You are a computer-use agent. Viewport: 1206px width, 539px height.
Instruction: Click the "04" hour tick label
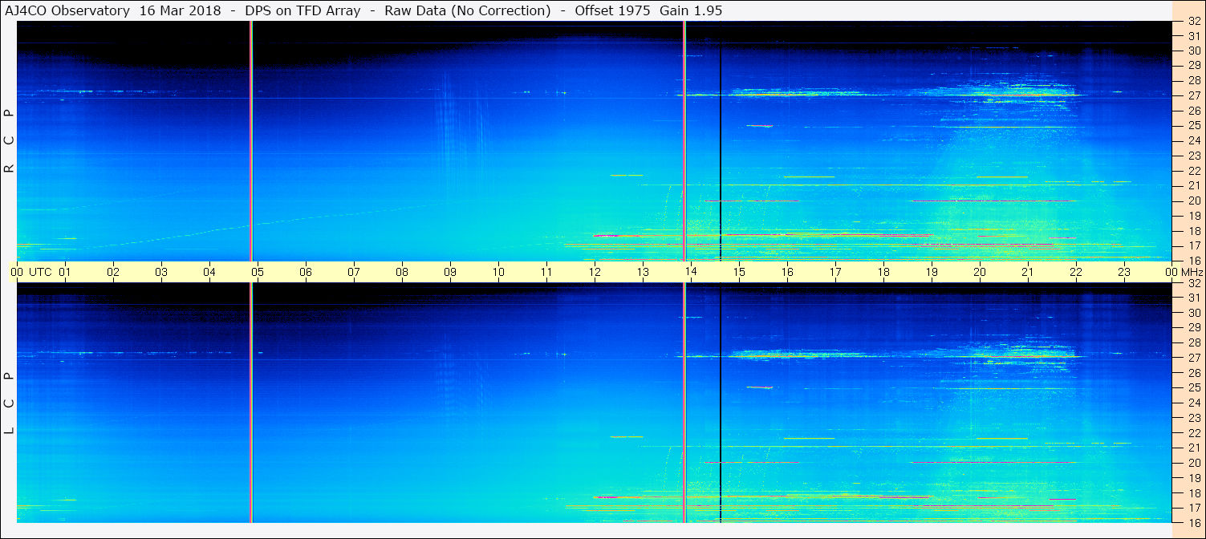209,272
